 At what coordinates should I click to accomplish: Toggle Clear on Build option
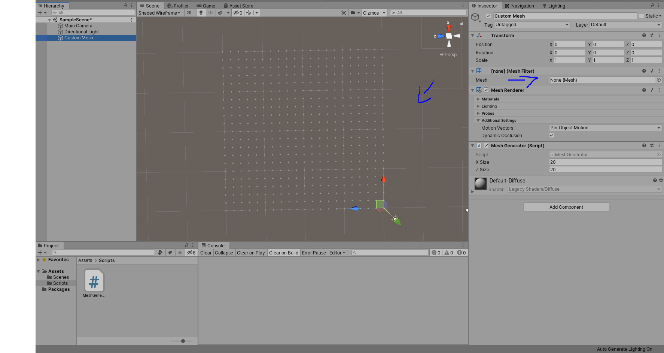click(x=284, y=253)
